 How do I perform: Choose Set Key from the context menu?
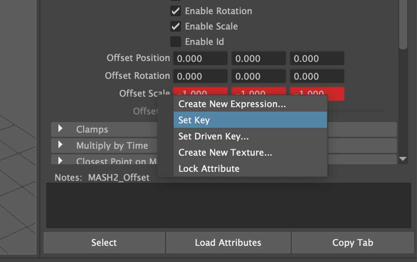click(250, 120)
